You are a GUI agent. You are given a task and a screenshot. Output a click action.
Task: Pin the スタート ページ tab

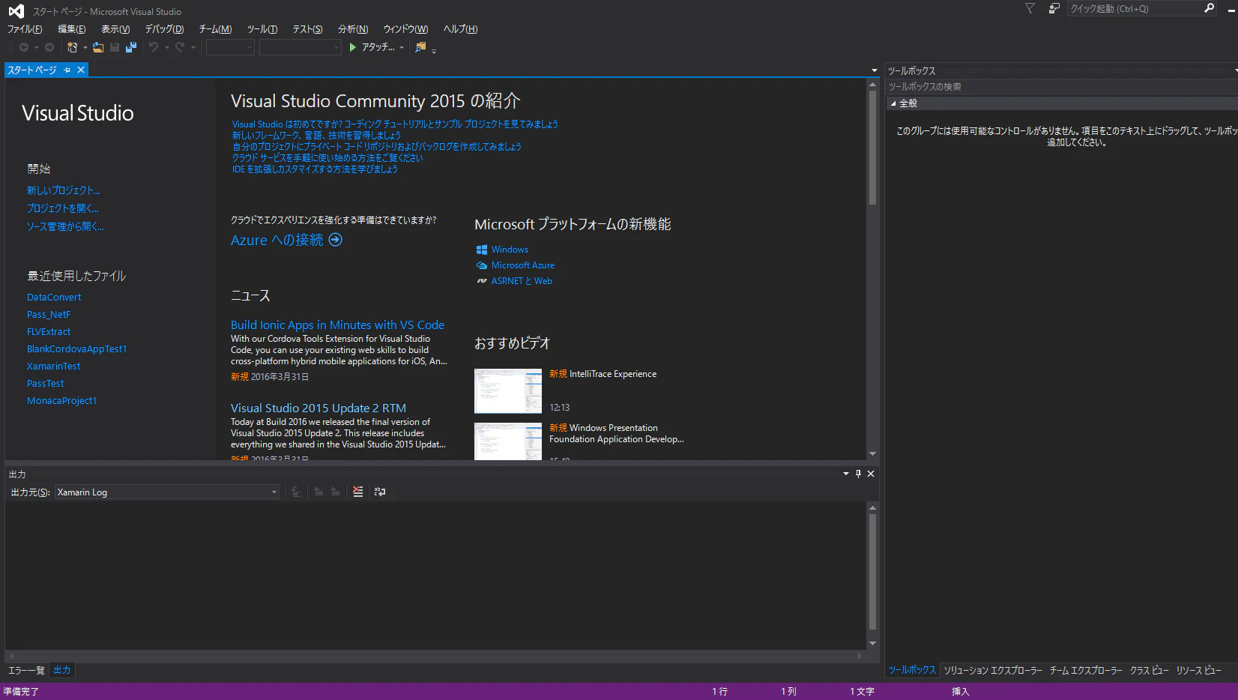[67, 70]
